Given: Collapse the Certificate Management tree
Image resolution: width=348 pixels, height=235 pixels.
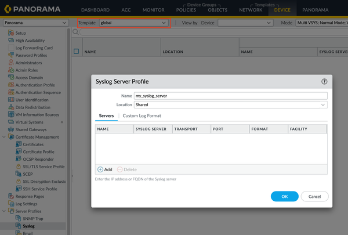Looking at the screenshot, I should coord(5,137).
